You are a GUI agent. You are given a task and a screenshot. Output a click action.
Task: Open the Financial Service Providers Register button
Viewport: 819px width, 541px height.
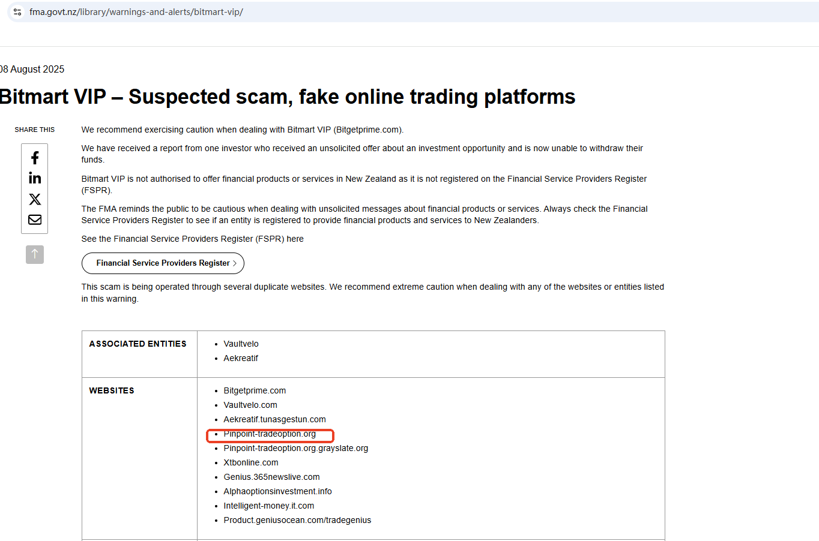pyautogui.click(x=163, y=263)
